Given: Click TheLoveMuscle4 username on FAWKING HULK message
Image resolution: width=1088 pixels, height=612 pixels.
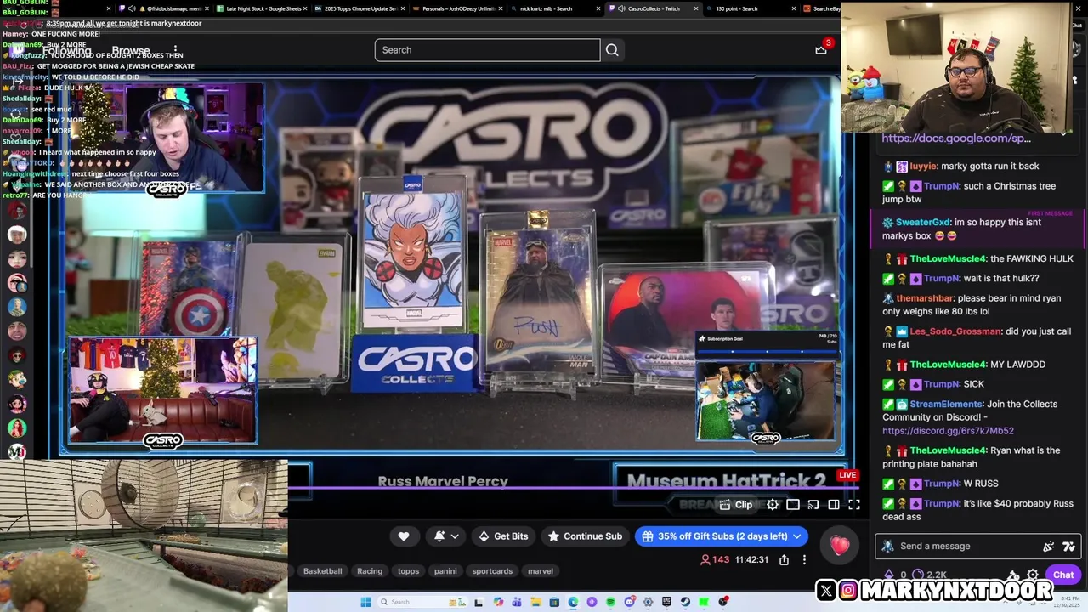Looking at the screenshot, I should pos(948,258).
